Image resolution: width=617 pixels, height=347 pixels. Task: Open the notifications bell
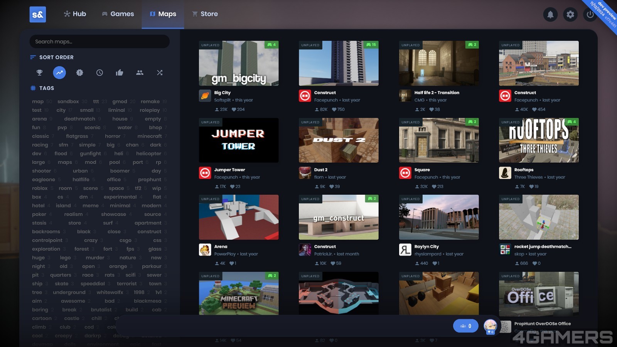(550, 15)
